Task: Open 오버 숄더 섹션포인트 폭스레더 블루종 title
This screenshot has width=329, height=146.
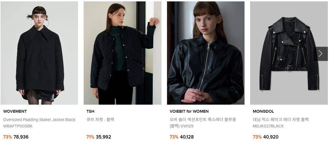Action: (203, 120)
